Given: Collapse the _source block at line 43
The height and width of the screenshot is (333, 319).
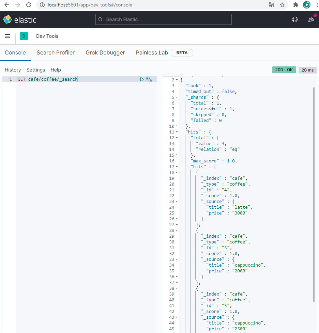Looking at the screenshot, I should tap(177, 317).
